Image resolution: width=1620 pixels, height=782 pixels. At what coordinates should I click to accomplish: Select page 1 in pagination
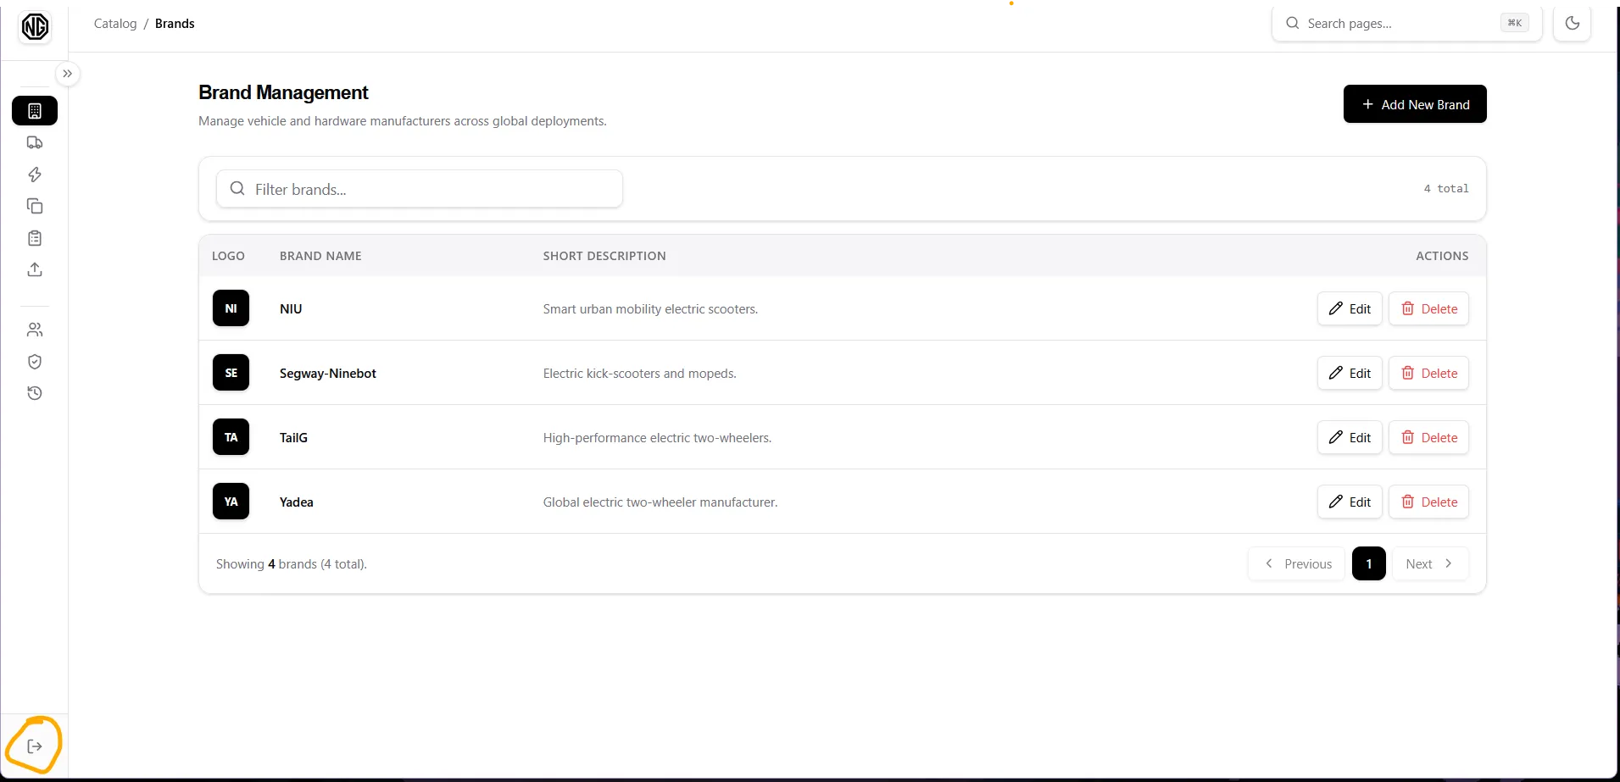(1368, 563)
